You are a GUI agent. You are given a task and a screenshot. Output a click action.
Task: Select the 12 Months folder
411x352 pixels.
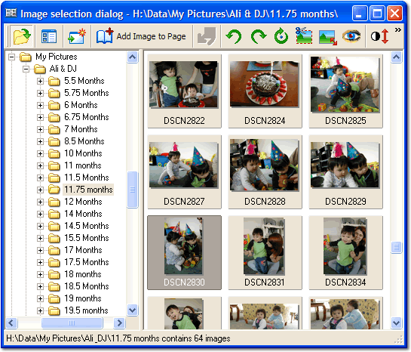83,202
